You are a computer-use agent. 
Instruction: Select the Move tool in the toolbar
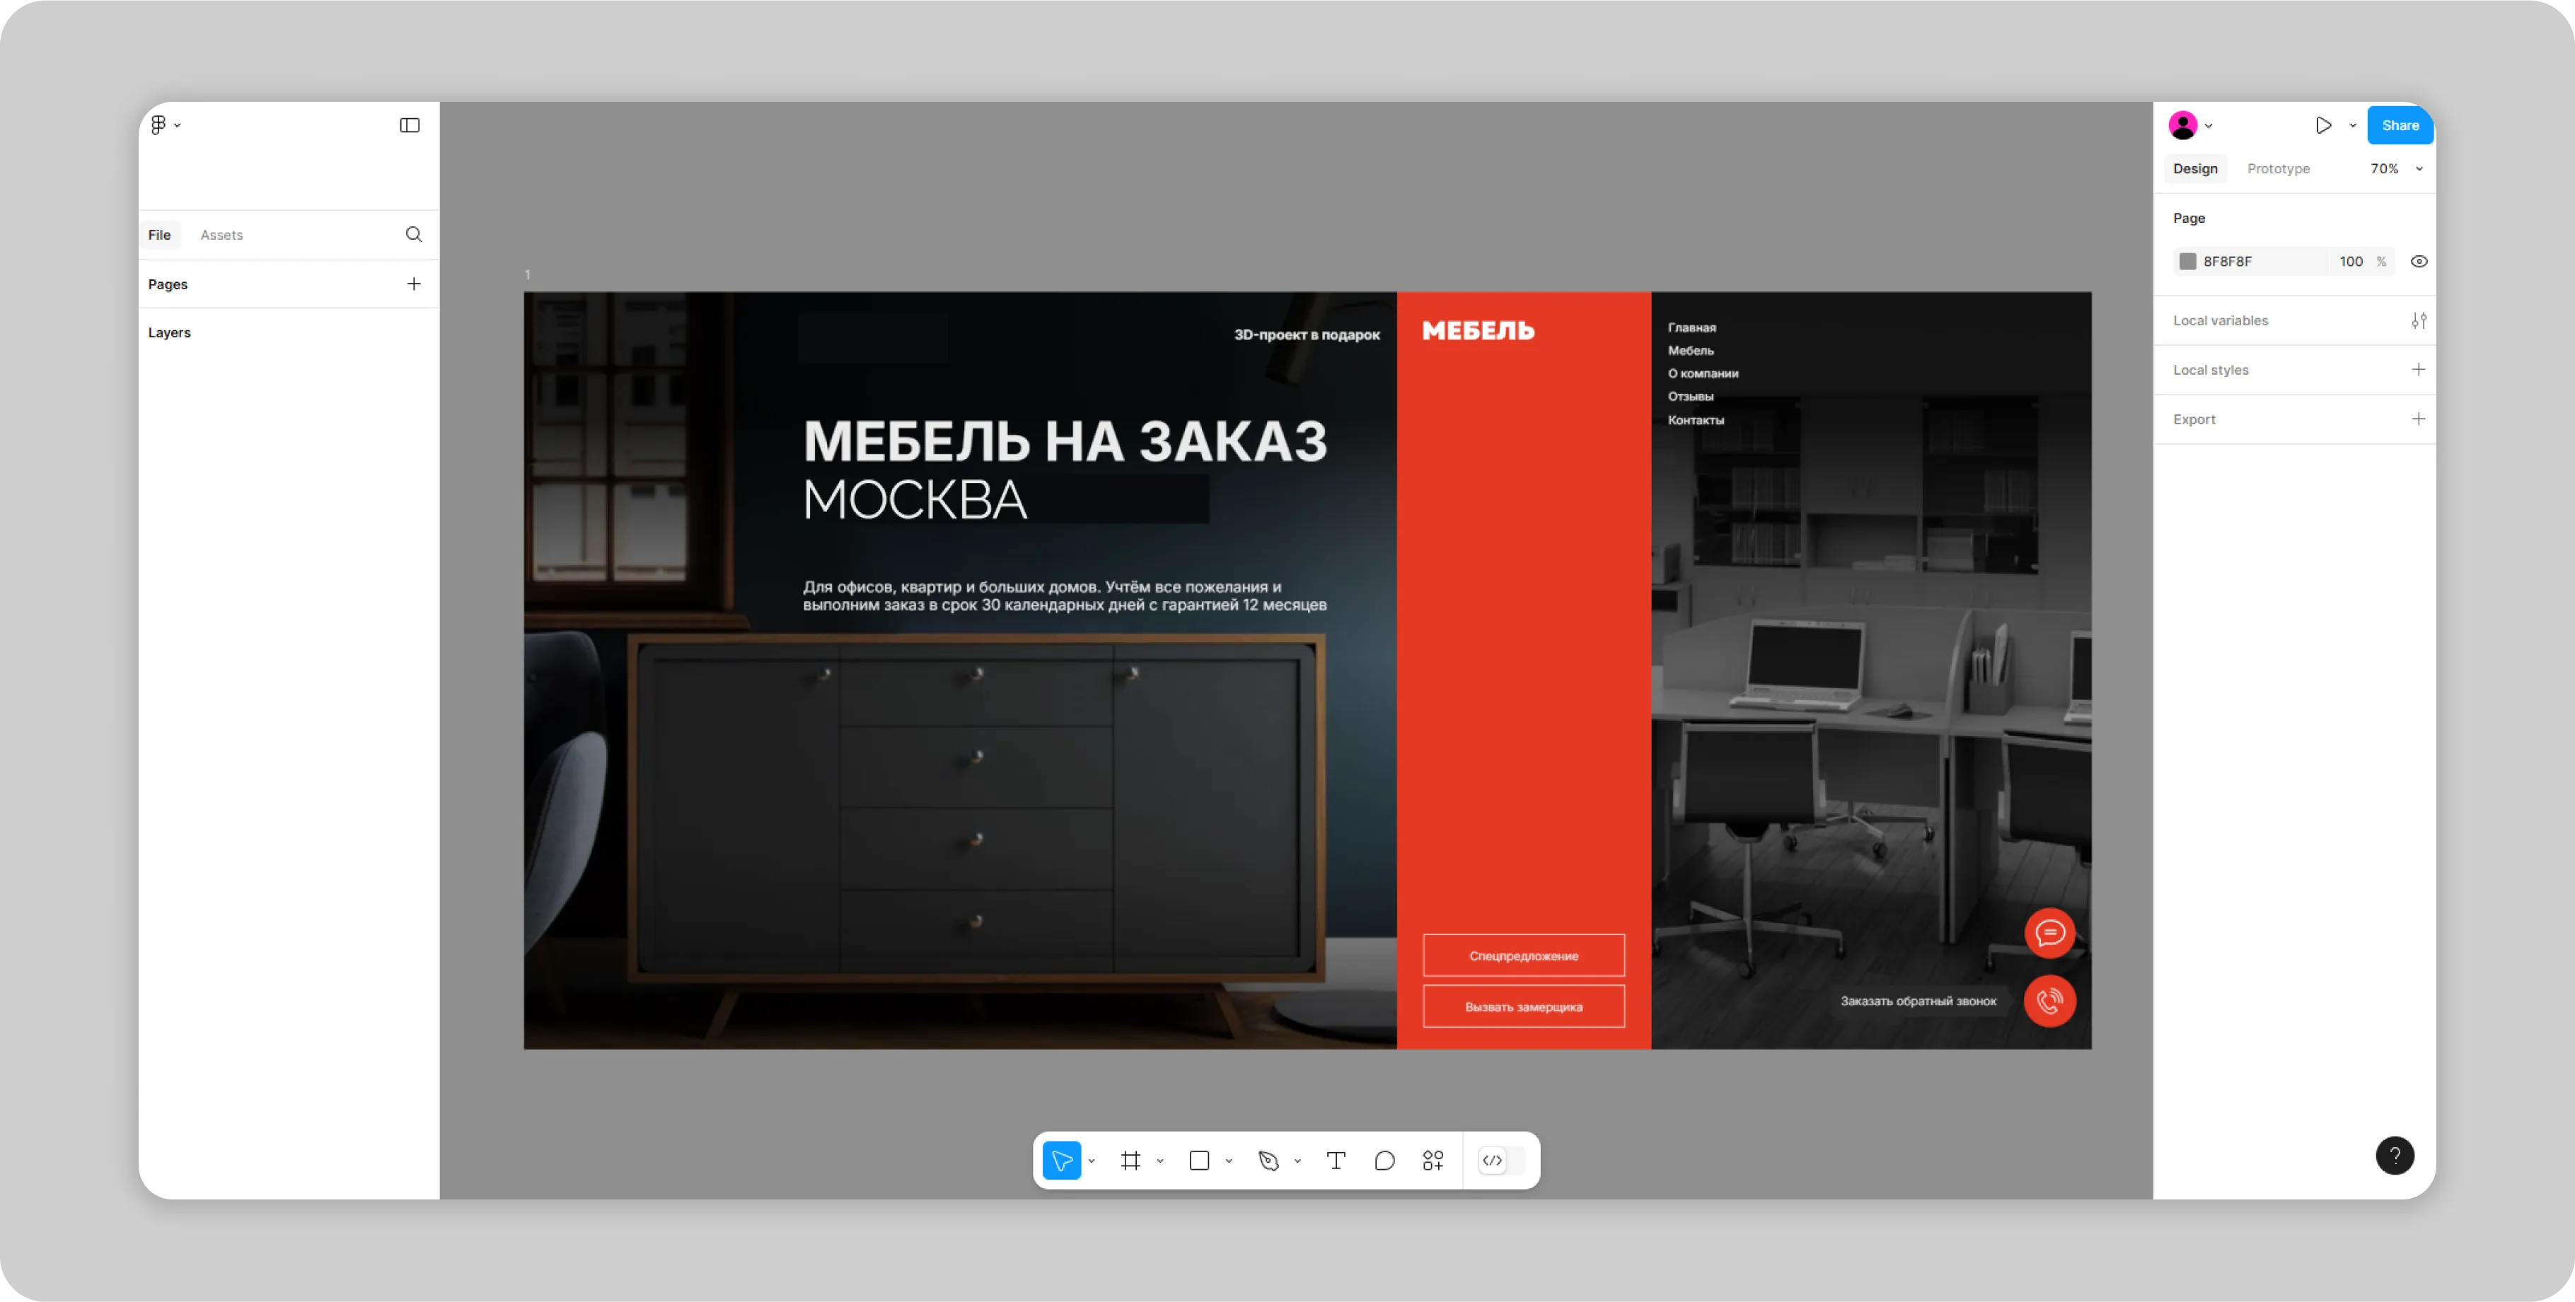(x=1062, y=1160)
